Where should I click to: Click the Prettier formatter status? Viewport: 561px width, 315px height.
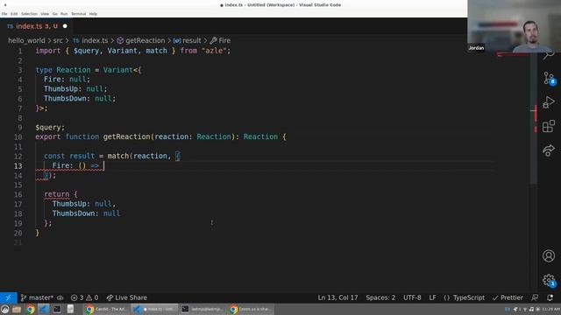pos(508,297)
